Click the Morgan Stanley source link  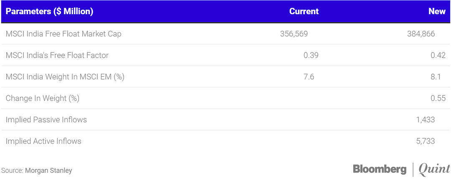tap(48, 171)
